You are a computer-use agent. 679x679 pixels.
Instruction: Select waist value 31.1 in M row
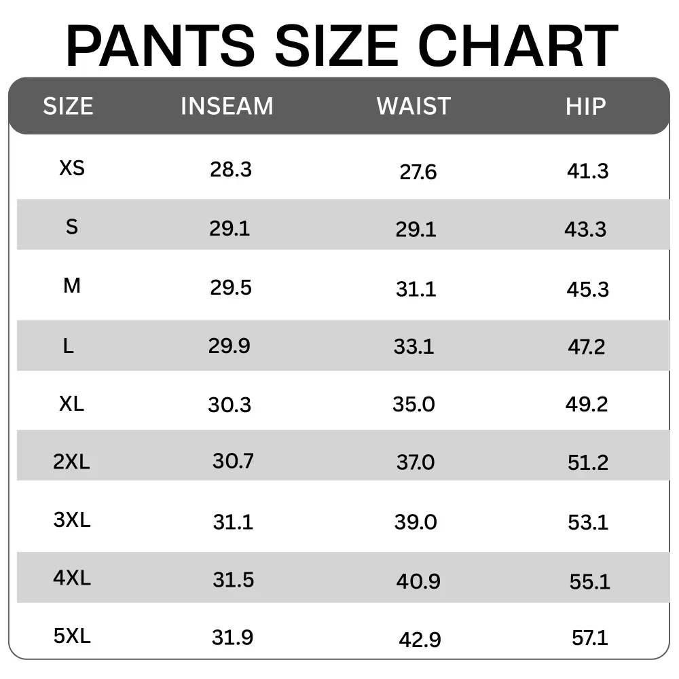(x=416, y=289)
